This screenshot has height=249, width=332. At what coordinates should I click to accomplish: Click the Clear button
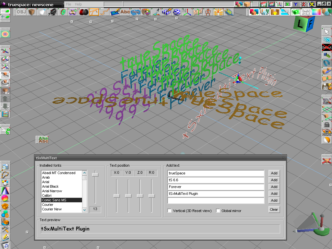(274, 209)
